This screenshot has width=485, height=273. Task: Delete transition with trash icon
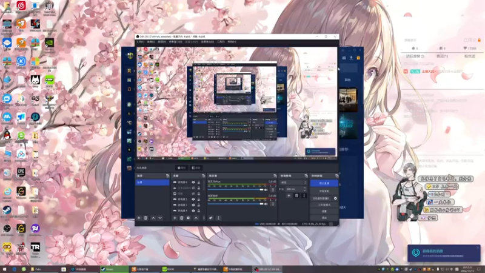pos(296,195)
